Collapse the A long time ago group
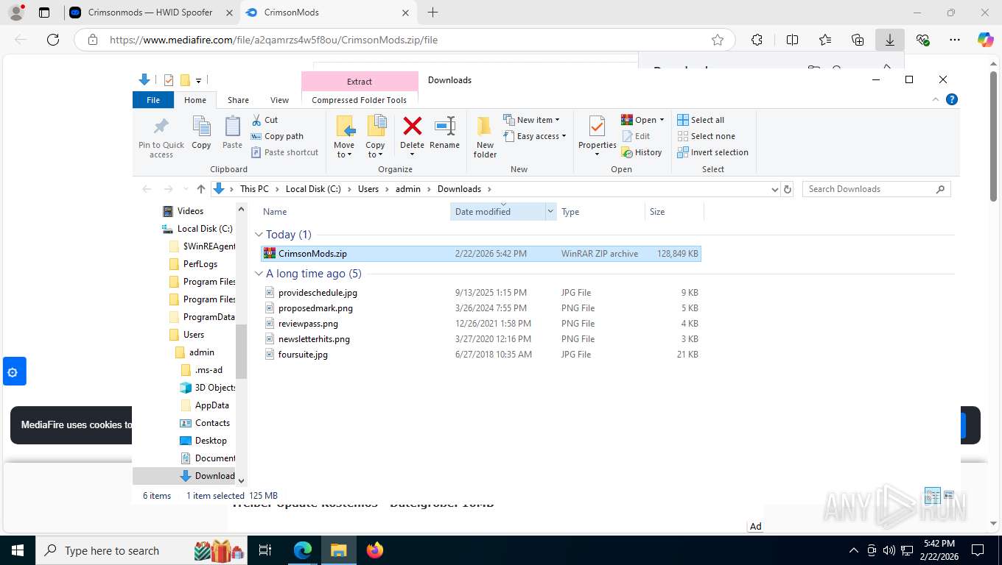Viewport: 1002px width, 565px height. [x=259, y=274]
